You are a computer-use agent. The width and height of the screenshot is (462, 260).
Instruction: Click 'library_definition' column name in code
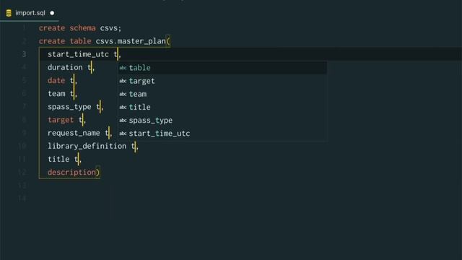[87, 146]
